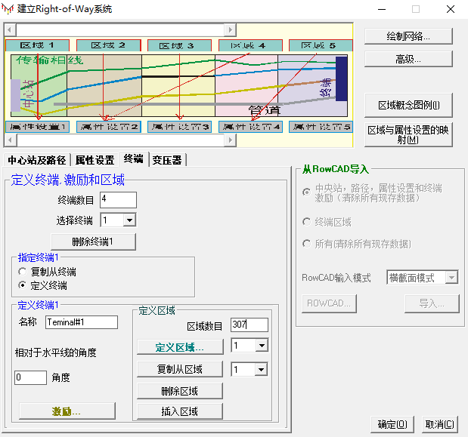Viewport: 468px width, 437px height.
Task: Select 定义终端 radio option
Action: coord(23,285)
